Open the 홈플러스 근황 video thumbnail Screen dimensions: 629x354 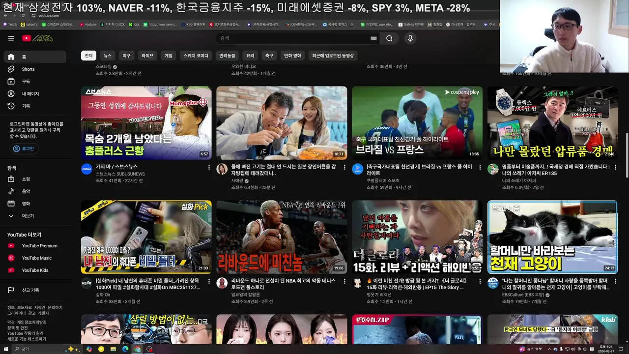pos(146,123)
